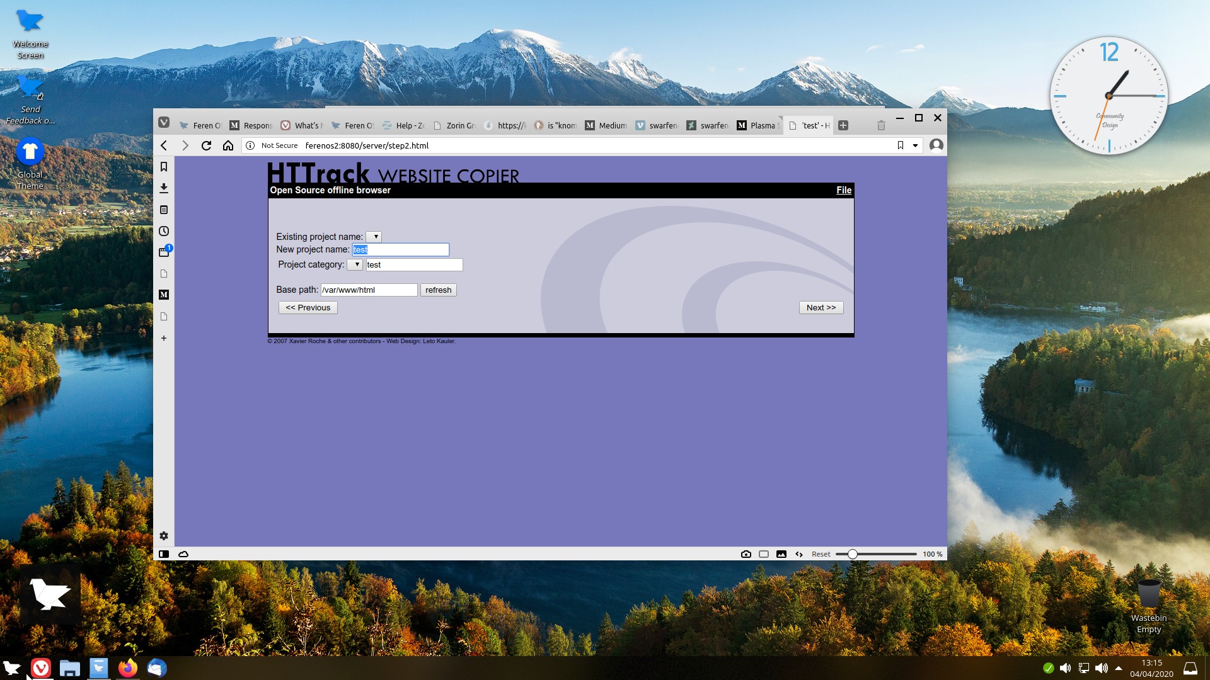Open browser settings gear icon
Screen dimensions: 1210x680
(x=164, y=536)
